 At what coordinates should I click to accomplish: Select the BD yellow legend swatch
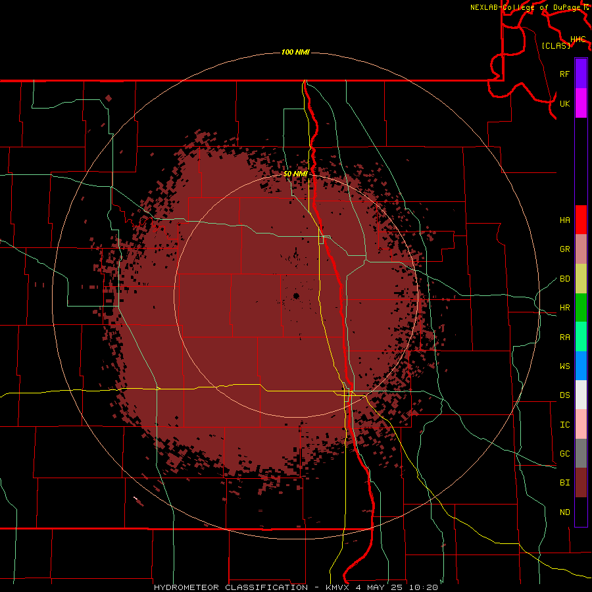tap(581, 279)
